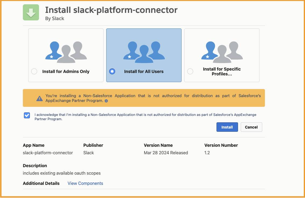Uncheck the non-Salesforce acknowledgment checkbox
305x198 pixels.
[27, 115]
